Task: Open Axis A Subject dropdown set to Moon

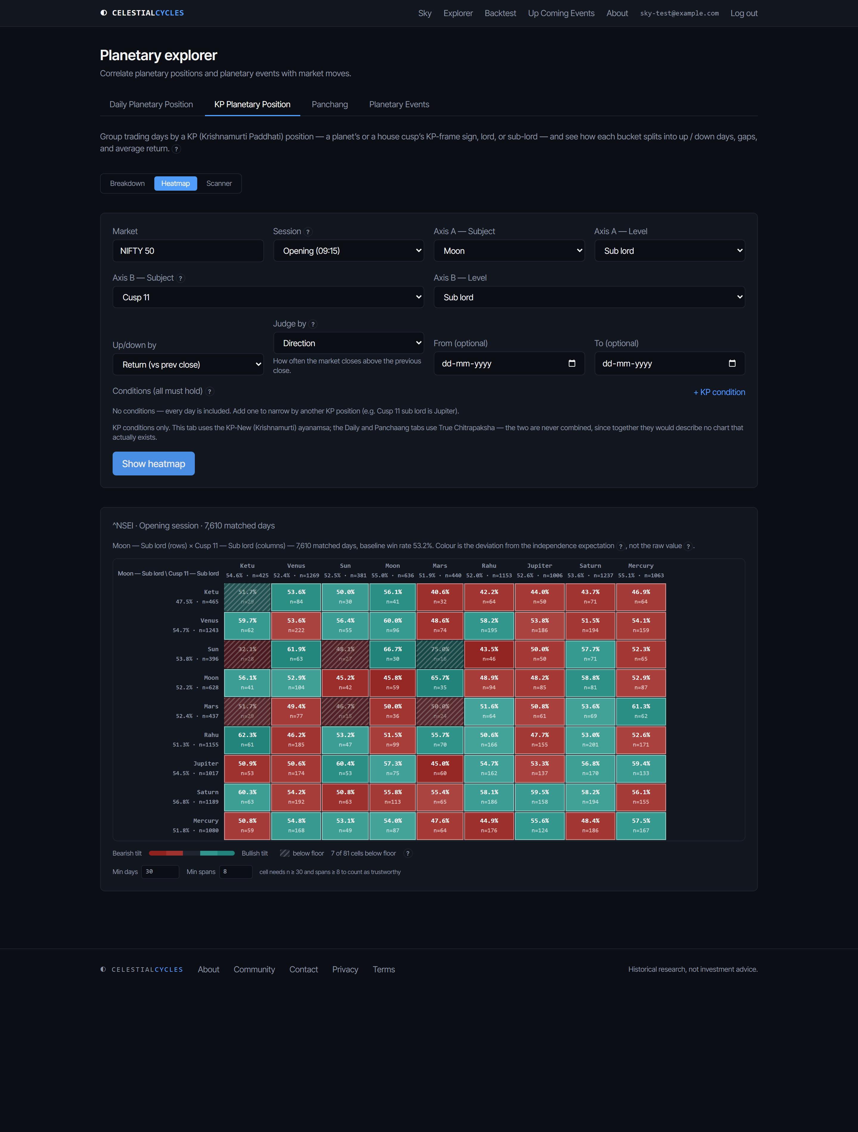Action: click(509, 251)
